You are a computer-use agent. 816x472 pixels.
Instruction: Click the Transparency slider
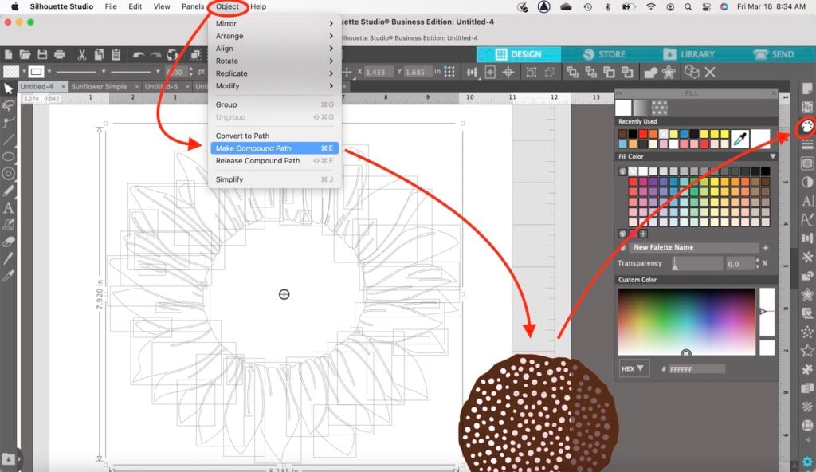coord(696,264)
